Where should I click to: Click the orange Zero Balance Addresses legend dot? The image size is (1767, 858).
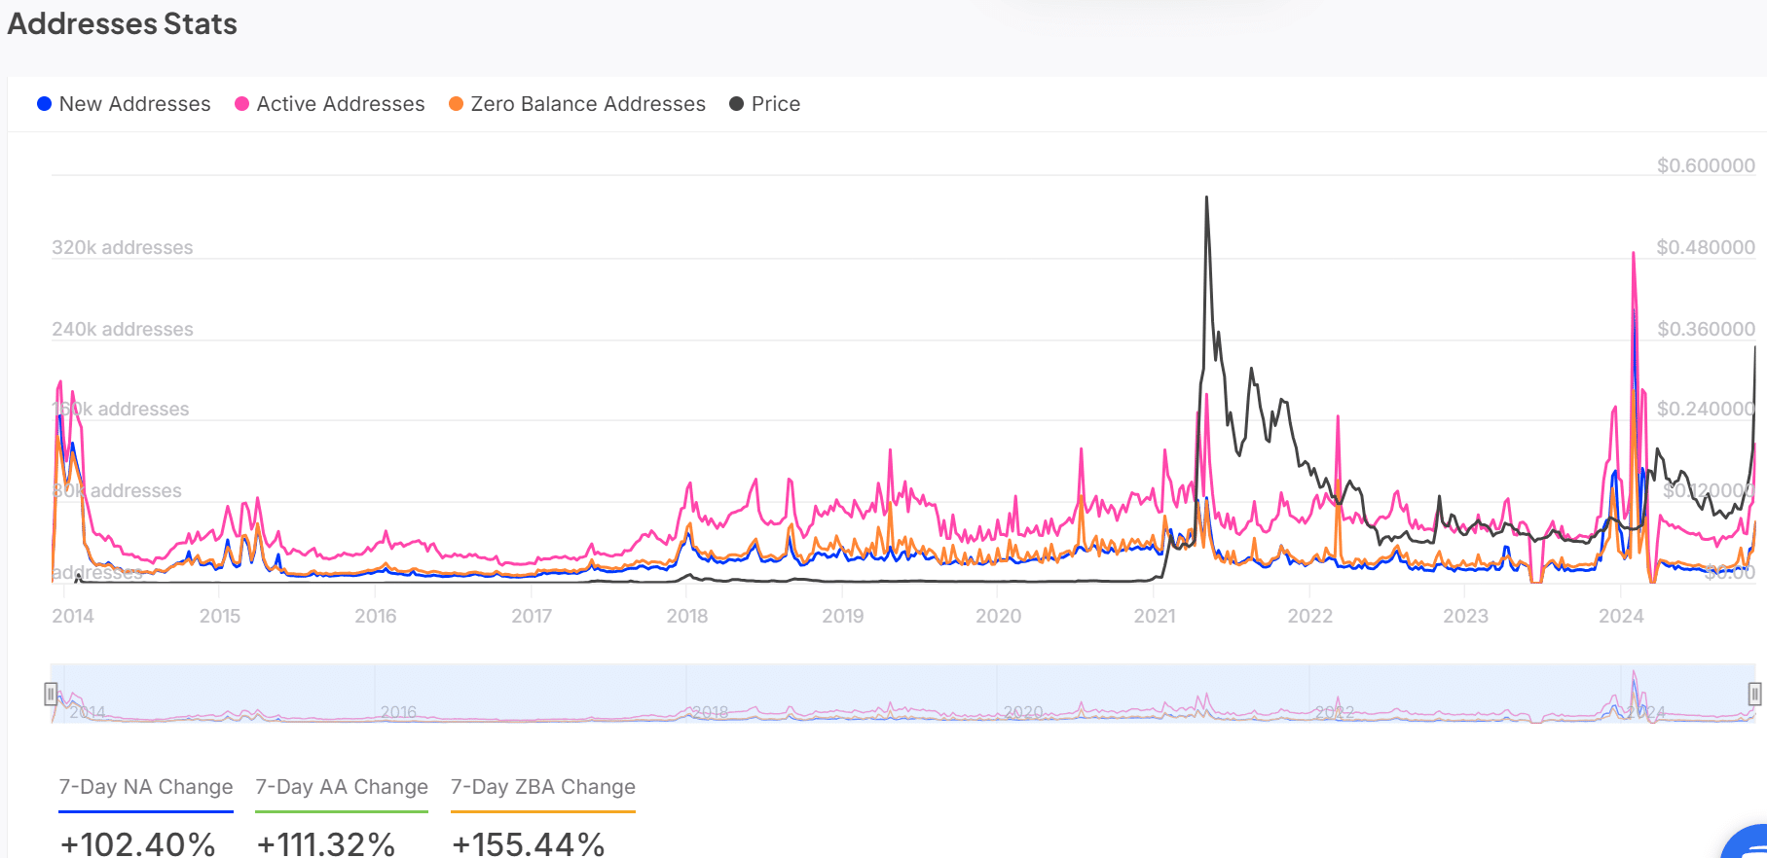pos(456,104)
